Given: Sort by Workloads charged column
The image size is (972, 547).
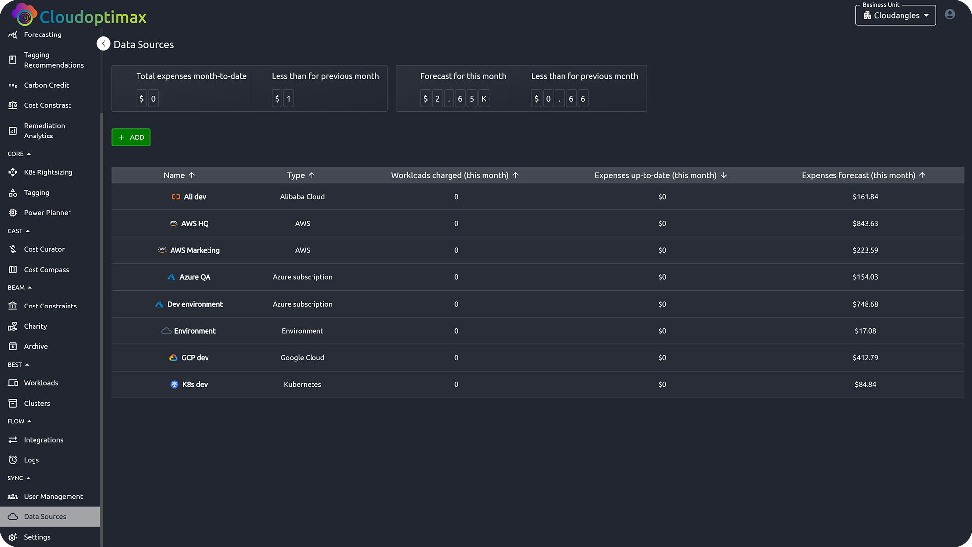Looking at the screenshot, I should click(x=455, y=175).
